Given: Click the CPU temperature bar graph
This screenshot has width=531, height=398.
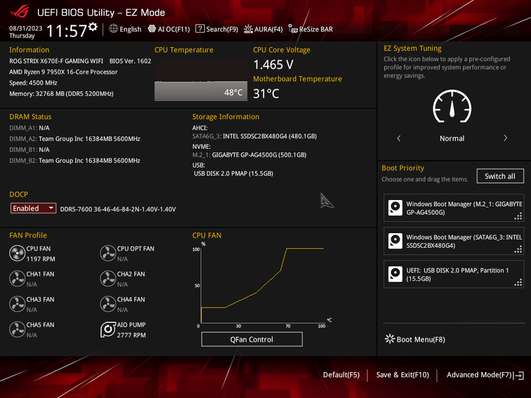Looking at the screenshot, I should 201,80.
